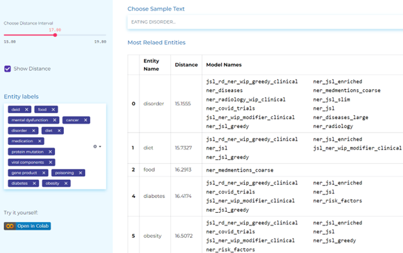Remove the 'mental dysfunction' label tag
Image resolution: width=403 pixels, height=253 pixels.
(54, 120)
